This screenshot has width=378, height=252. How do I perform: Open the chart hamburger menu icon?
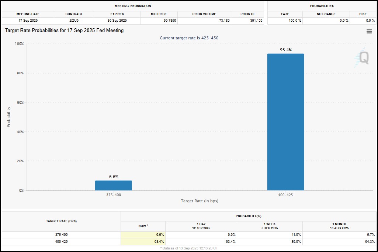369,32
